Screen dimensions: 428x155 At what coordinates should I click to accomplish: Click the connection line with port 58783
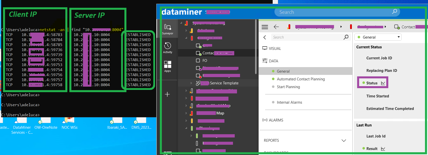click(x=78, y=35)
